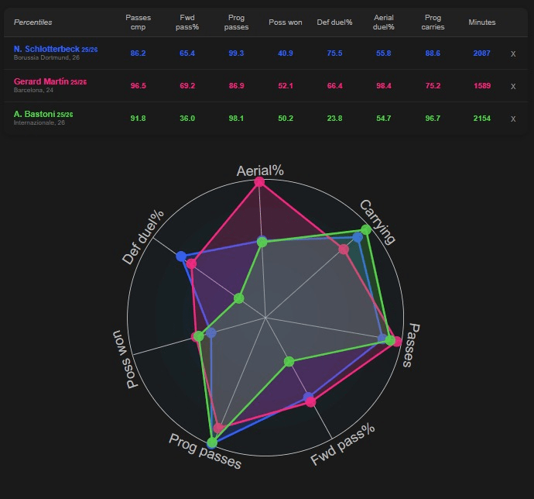Click the Prog passes radar axis label
This screenshot has width=534, height=499.
(205, 452)
